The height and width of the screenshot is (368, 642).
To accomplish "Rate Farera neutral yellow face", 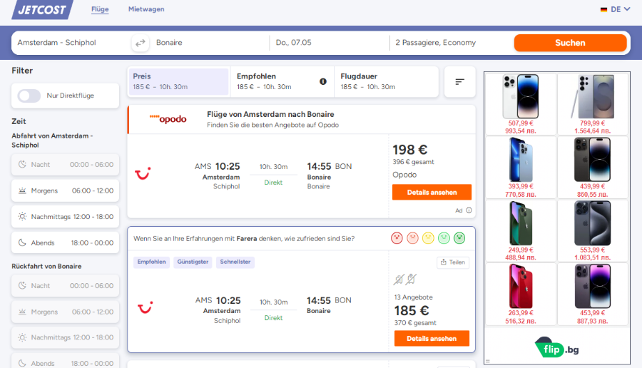I will (x=428, y=237).
